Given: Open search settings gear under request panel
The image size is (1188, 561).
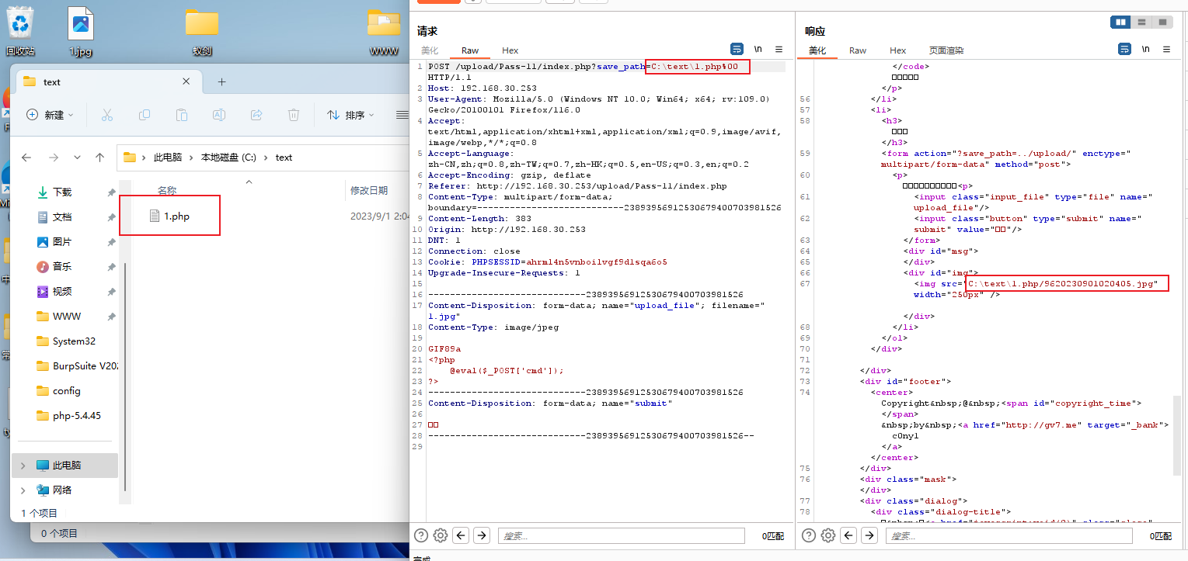Looking at the screenshot, I should (441, 535).
